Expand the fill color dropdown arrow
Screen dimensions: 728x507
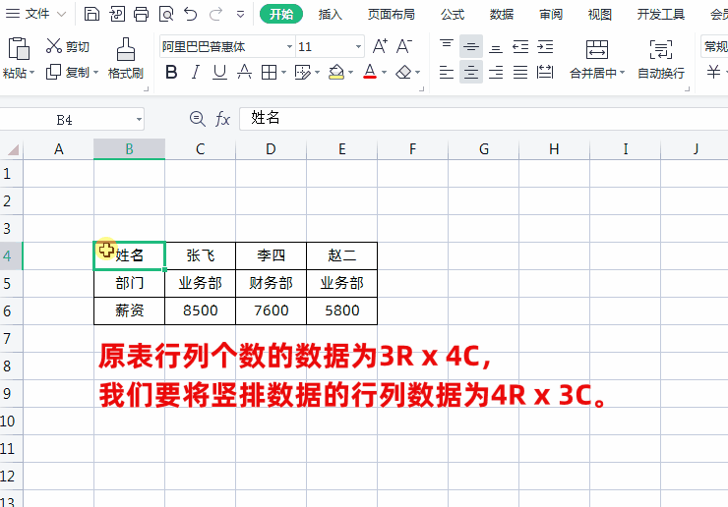click(x=350, y=73)
